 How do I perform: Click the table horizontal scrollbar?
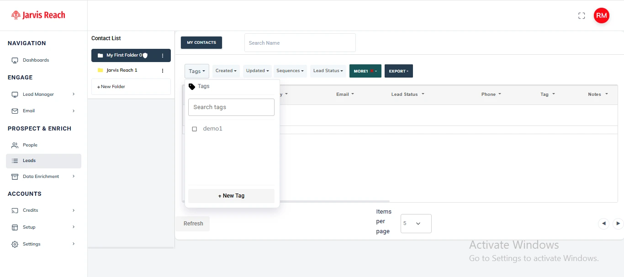tap(333, 201)
